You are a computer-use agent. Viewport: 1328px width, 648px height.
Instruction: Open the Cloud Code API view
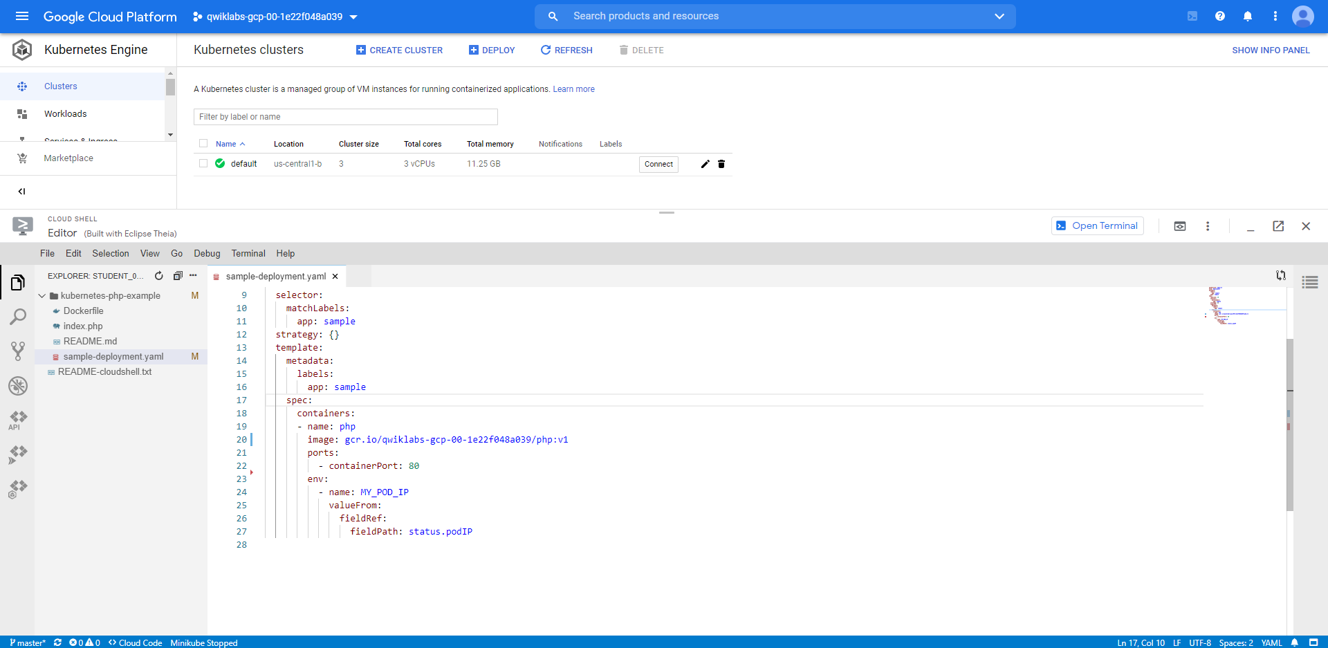[x=18, y=420]
